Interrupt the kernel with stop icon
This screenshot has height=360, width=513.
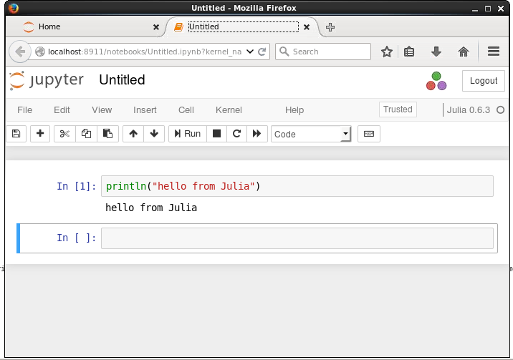click(x=216, y=134)
